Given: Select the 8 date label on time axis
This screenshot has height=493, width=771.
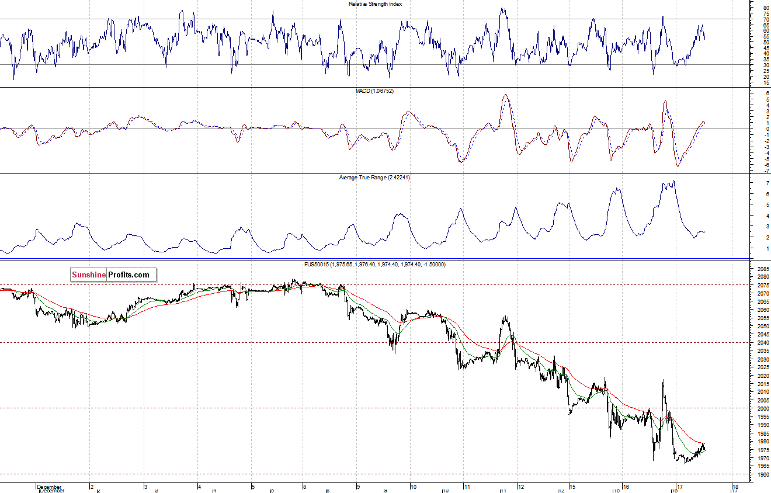Looking at the screenshot, I should click(x=304, y=487).
